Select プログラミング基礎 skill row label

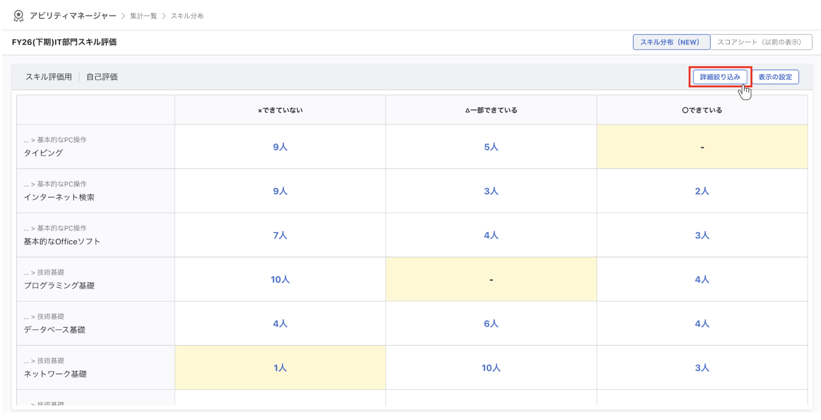[x=59, y=285]
